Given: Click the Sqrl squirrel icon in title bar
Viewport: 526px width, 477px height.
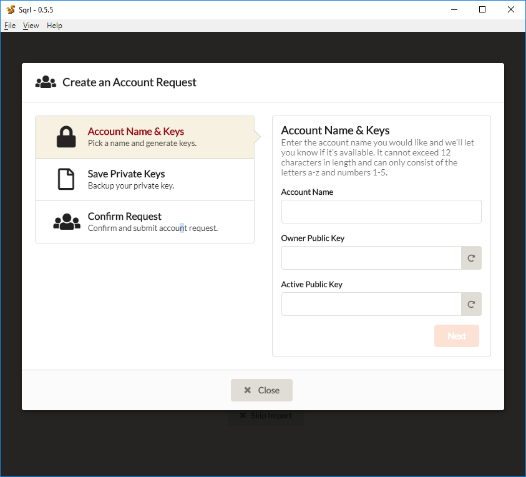Looking at the screenshot, I should [x=11, y=9].
